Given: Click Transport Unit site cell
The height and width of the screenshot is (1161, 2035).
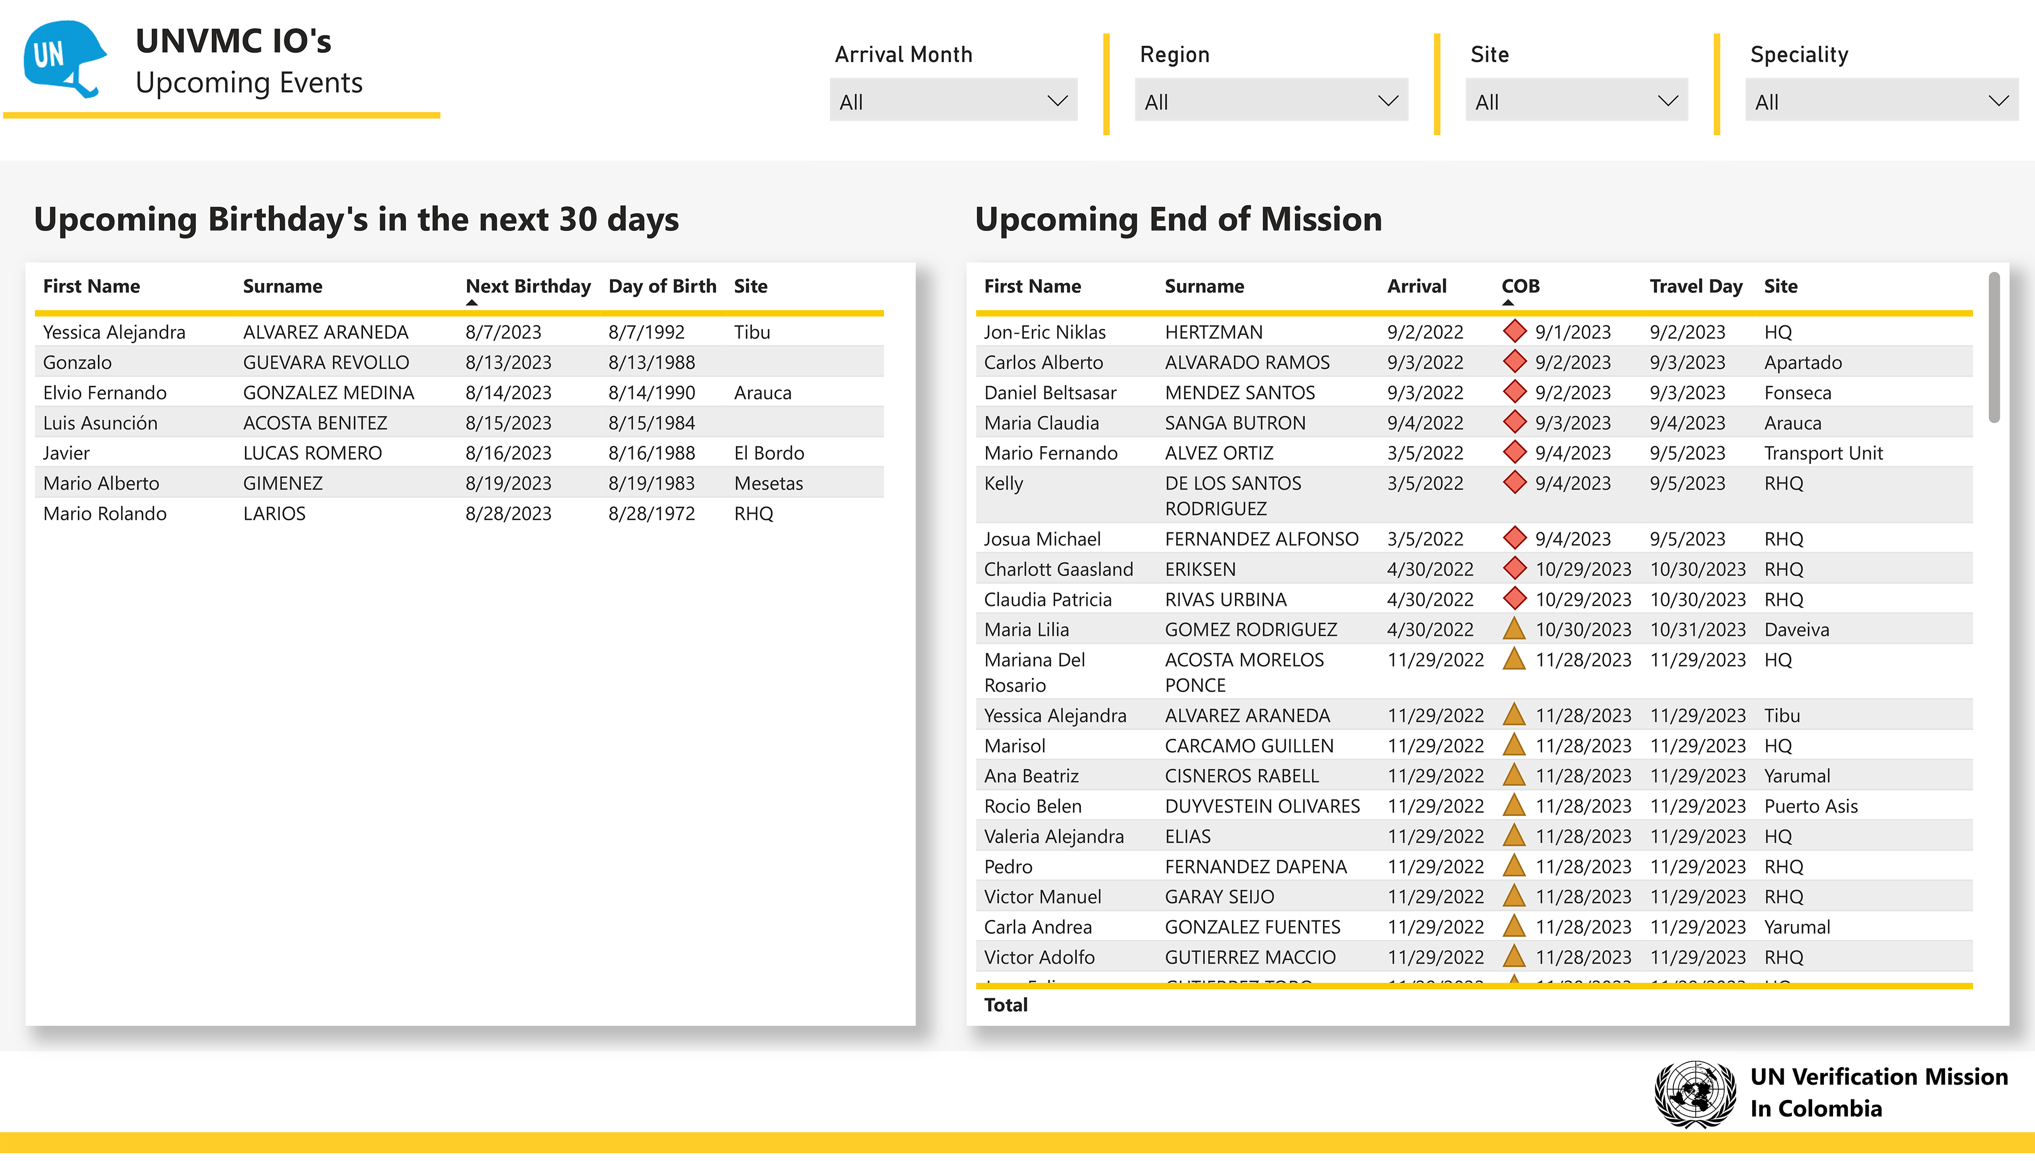Looking at the screenshot, I should (1823, 453).
